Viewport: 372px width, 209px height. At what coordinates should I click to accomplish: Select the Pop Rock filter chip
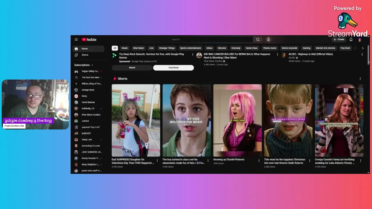(x=345, y=48)
